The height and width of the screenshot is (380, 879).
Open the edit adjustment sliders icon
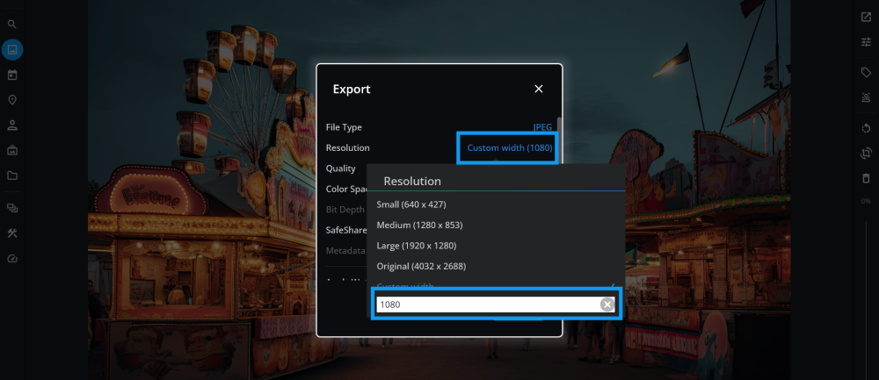pos(866,42)
